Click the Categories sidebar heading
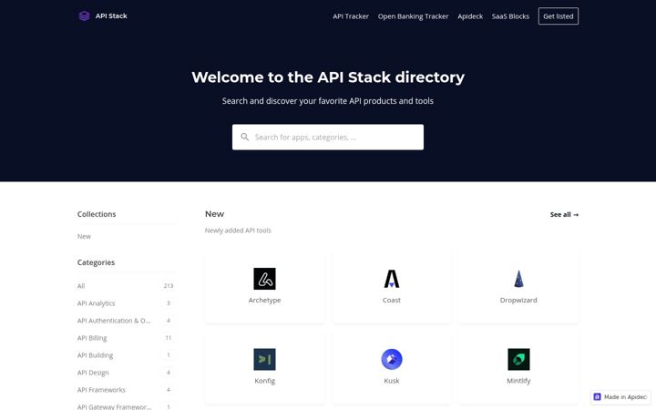The image size is (656, 410). 96,262
